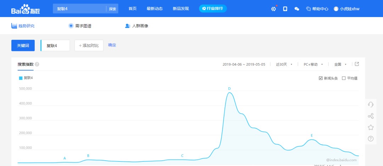This screenshot has height=166, width=383.
Task: Click the share icon in side panel
Action: click(371, 116)
